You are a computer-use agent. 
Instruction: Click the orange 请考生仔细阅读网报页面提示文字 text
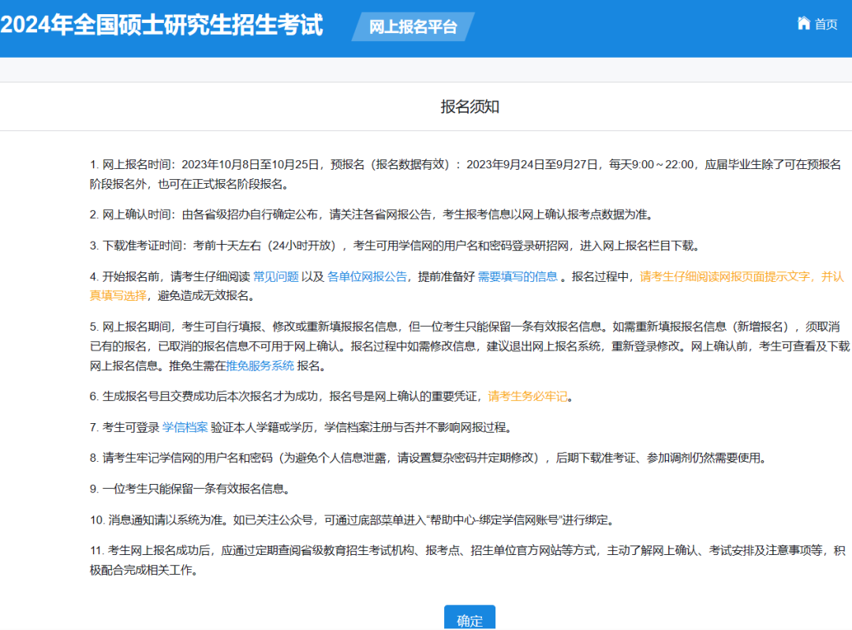pyautogui.click(x=724, y=276)
